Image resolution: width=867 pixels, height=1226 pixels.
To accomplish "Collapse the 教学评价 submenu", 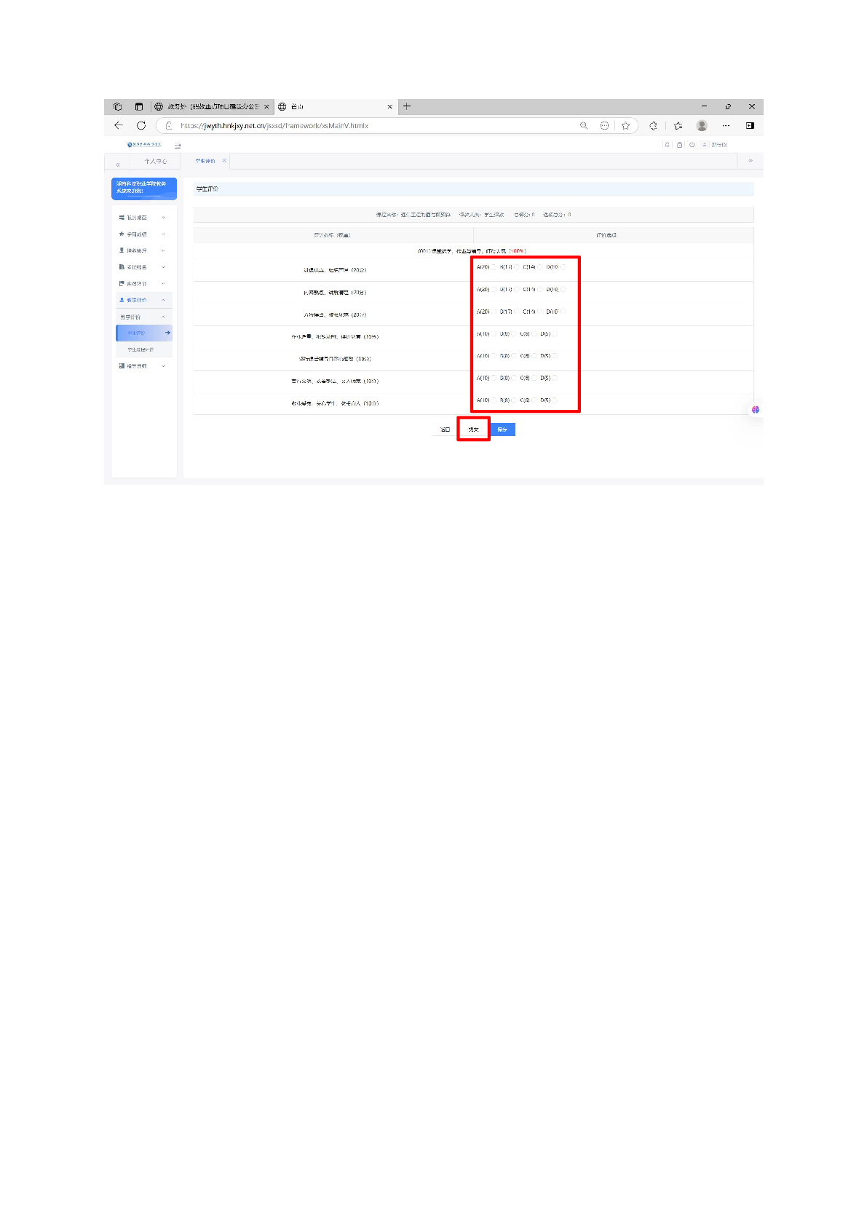I will point(163,317).
